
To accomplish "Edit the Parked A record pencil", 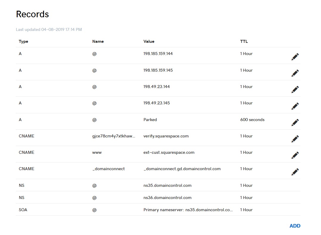I will (295, 122).
